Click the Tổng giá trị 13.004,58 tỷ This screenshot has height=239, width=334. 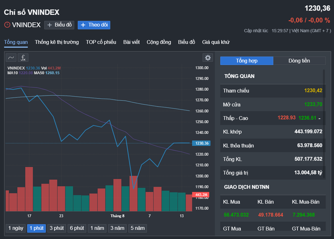308,173
